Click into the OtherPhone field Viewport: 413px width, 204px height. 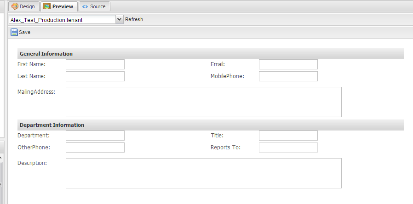click(x=95, y=147)
